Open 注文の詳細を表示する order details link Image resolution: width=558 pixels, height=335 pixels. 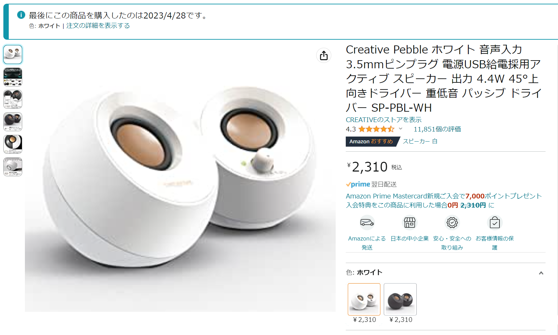pos(98,26)
